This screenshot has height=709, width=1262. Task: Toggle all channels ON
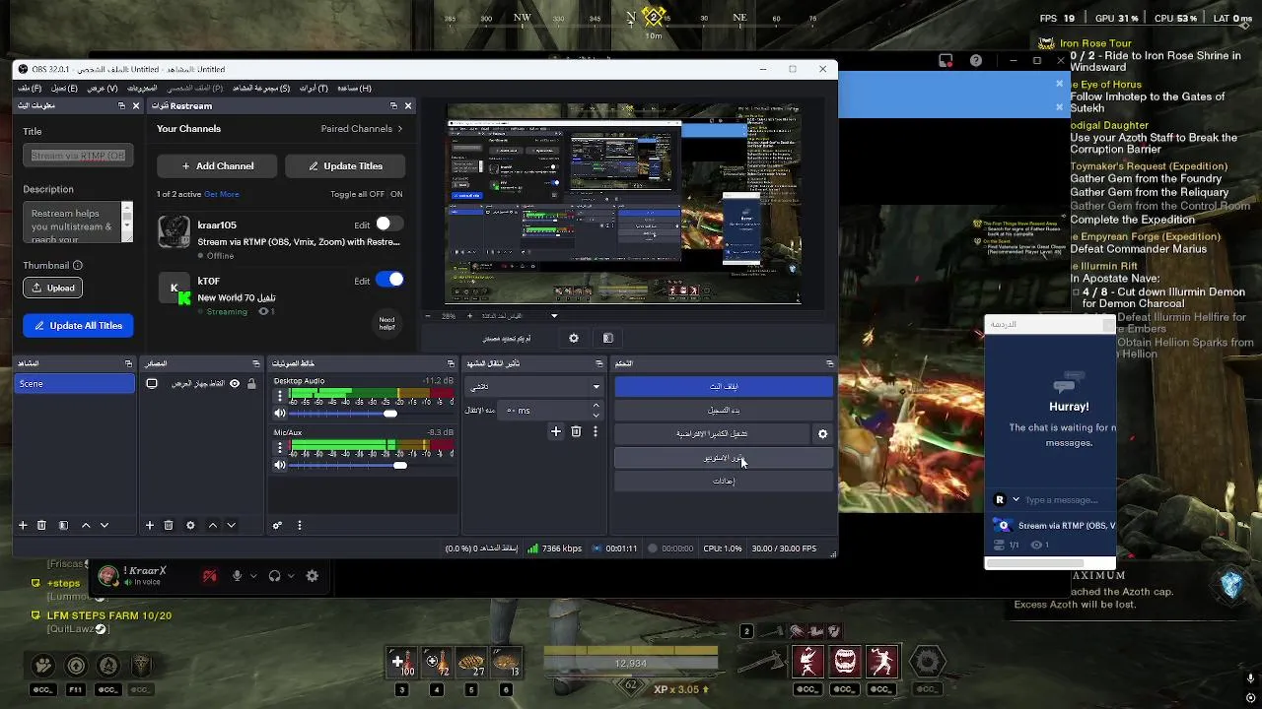tap(396, 194)
